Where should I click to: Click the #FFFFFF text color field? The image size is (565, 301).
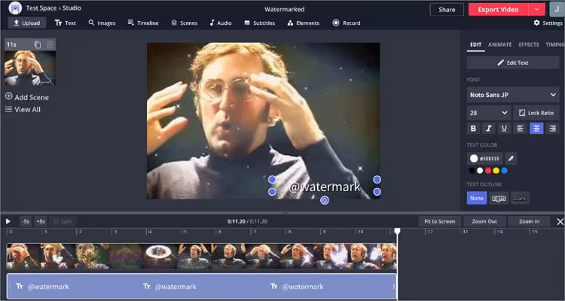click(x=485, y=159)
